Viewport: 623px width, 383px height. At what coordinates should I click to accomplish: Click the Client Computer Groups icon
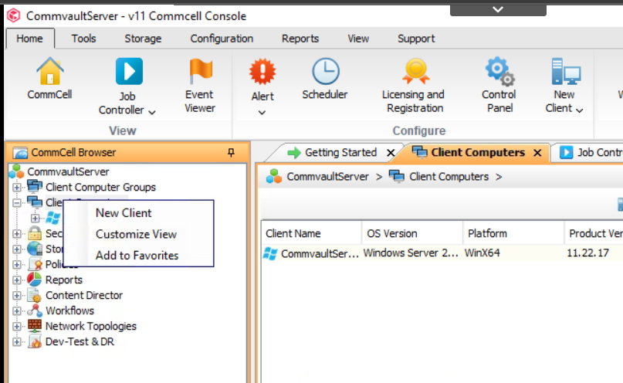35,186
